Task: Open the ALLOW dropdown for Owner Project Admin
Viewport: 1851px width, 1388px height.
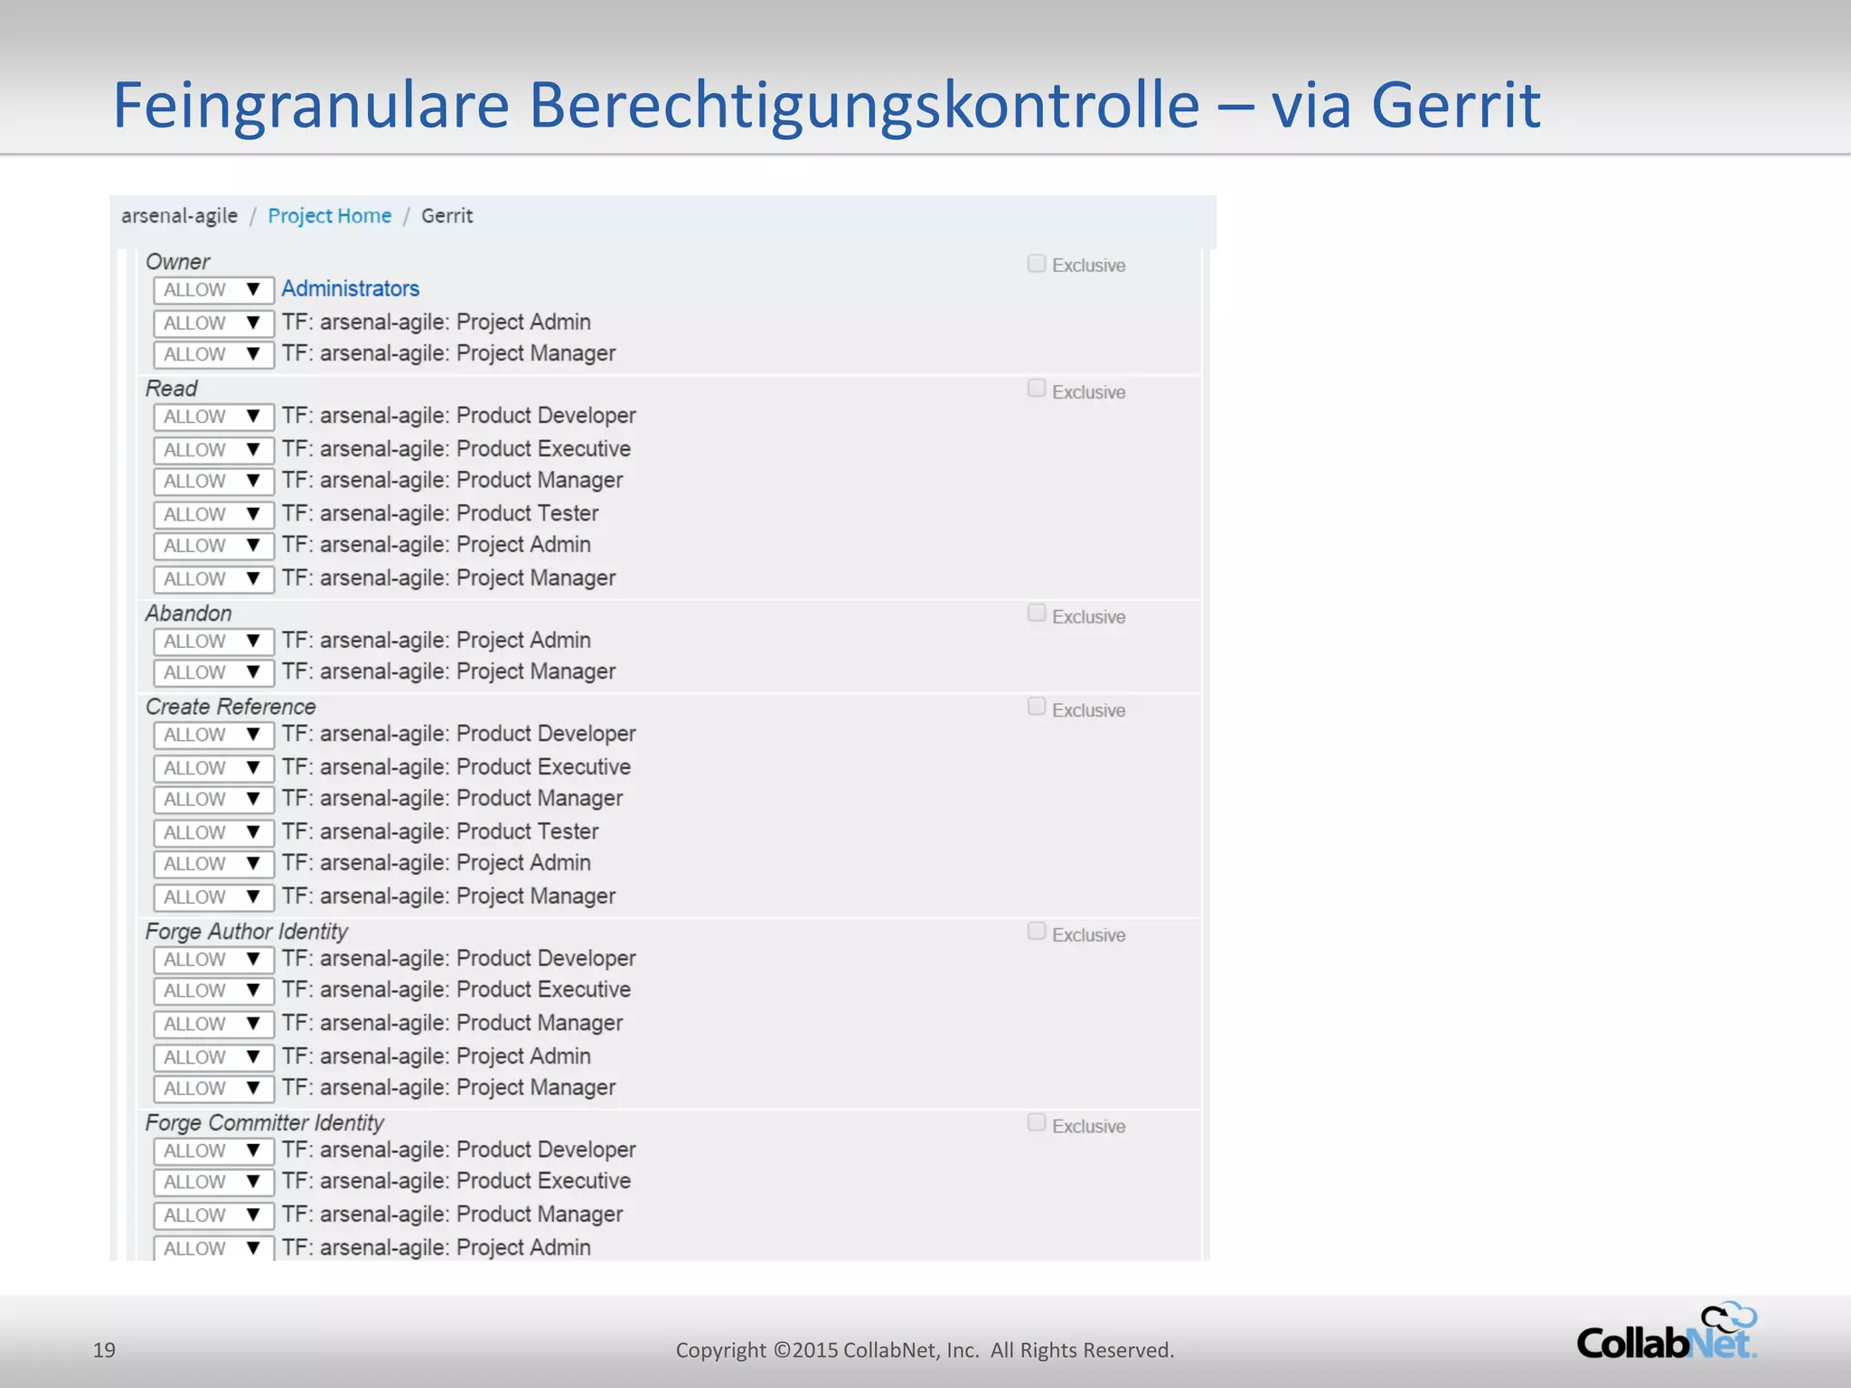Action: tap(213, 323)
